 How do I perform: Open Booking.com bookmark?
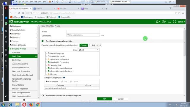tap(27, 17)
